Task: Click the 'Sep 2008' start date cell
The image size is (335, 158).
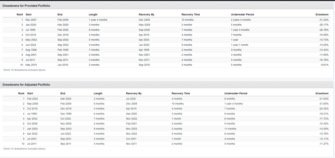Action: pyautogui.click(x=33, y=104)
